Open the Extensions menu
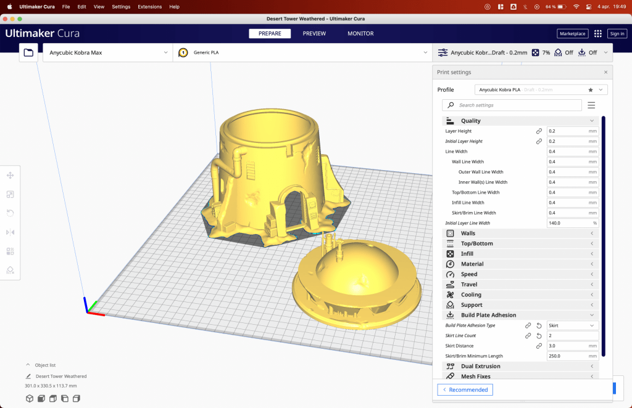The width and height of the screenshot is (632, 408). 149,7
